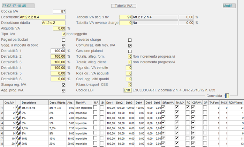The image size is (244, 147).
Task: Uncheck Stampa reg. IVA checkbox
Action: click(x=63, y=85)
